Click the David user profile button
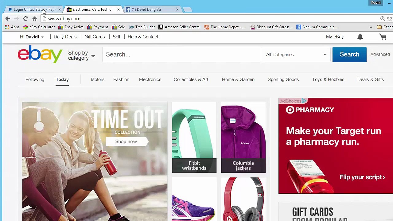Screen dimensions: 393x221 pos(376,3)
